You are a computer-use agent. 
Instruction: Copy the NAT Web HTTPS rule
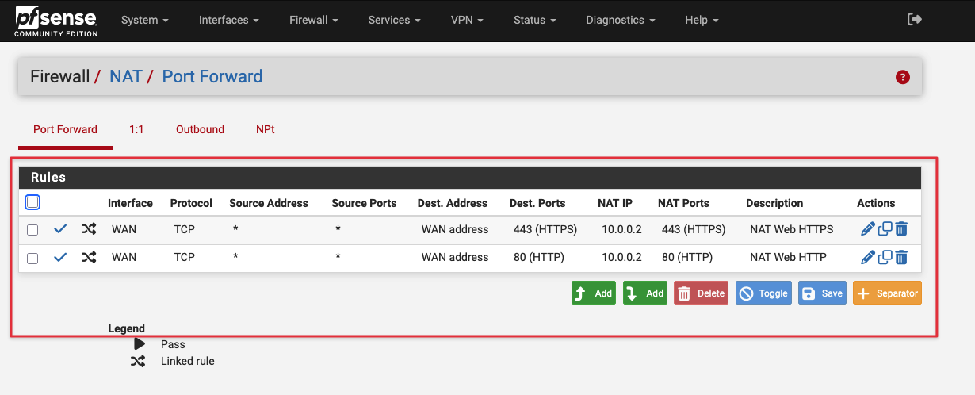coord(885,229)
